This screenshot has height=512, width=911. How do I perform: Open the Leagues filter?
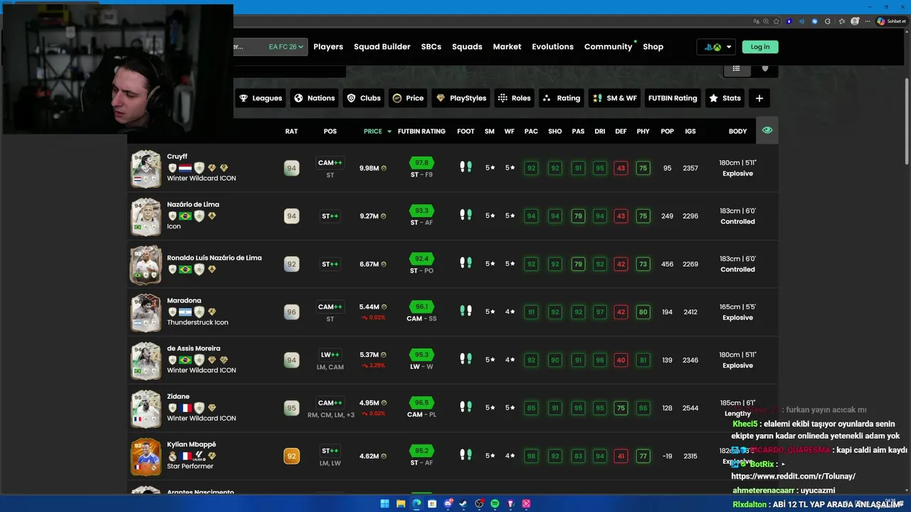point(260,98)
